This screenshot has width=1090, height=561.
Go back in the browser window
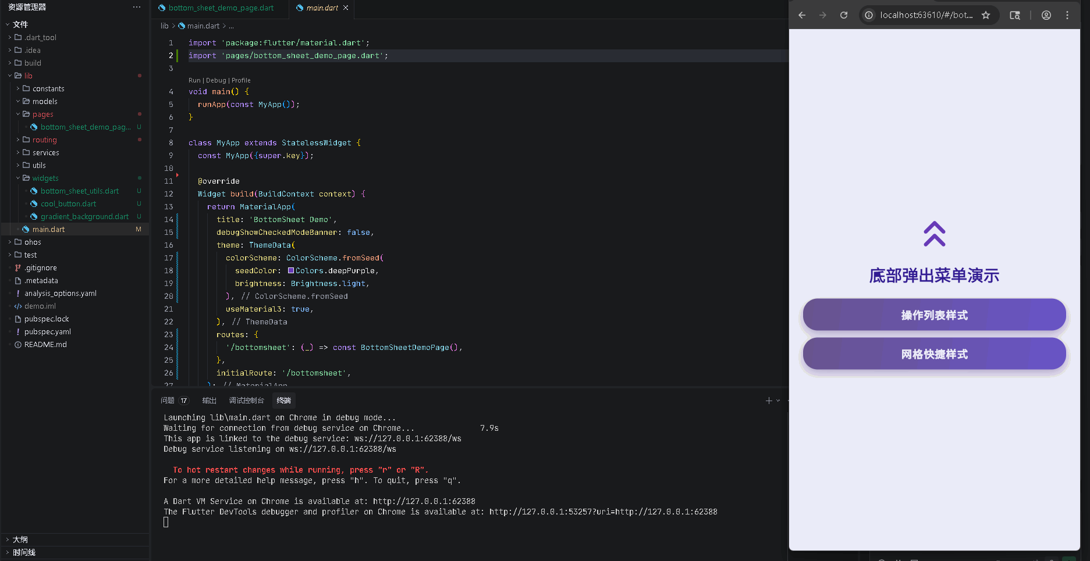(x=802, y=15)
